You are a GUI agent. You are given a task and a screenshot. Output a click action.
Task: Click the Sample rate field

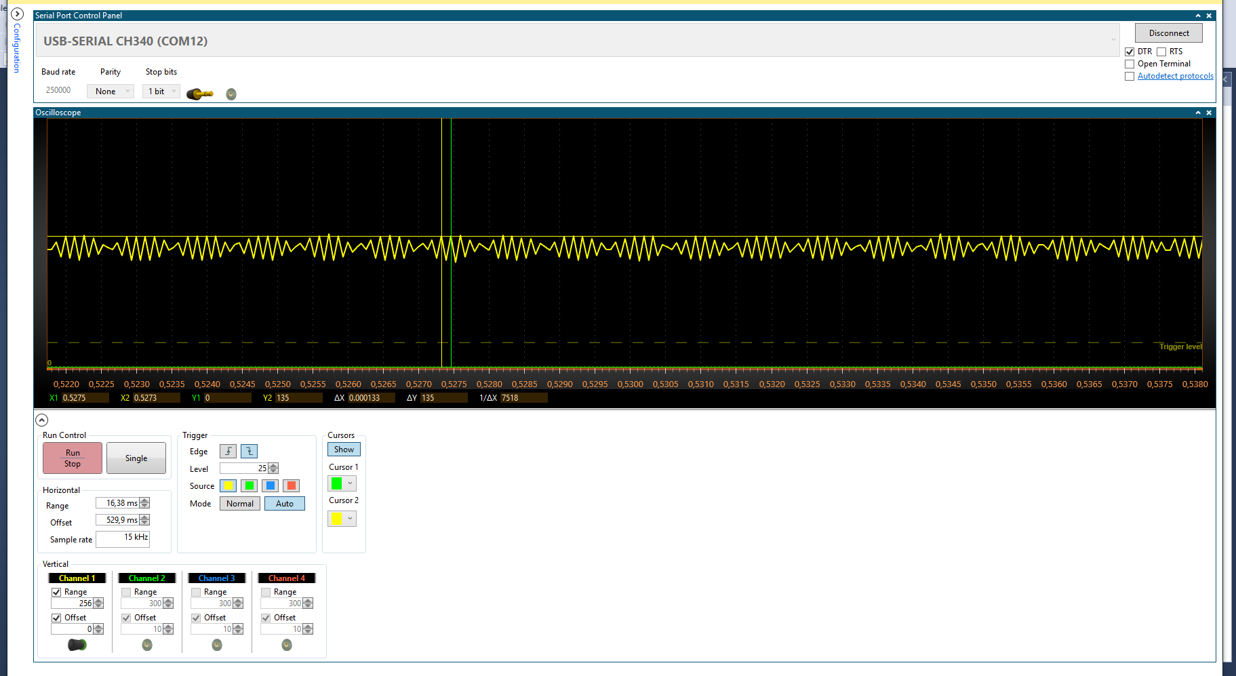click(x=123, y=538)
